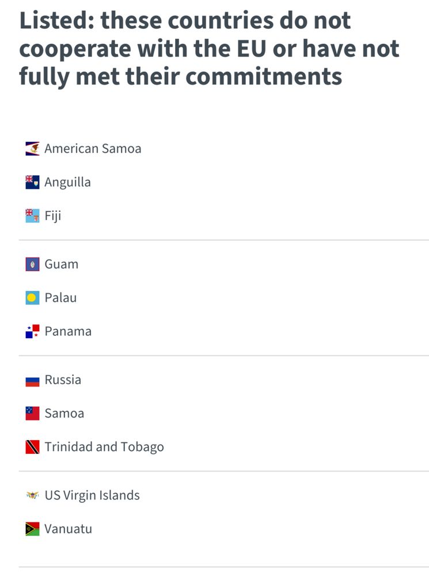429x576 pixels.
Task: Click the Anguilla flag icon
Action: pos(32,182)
